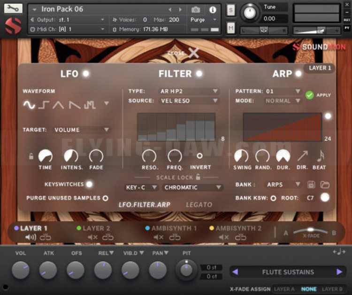
Task: Select the sine wave LFO waveform
Action: click(x=29, y=105)
